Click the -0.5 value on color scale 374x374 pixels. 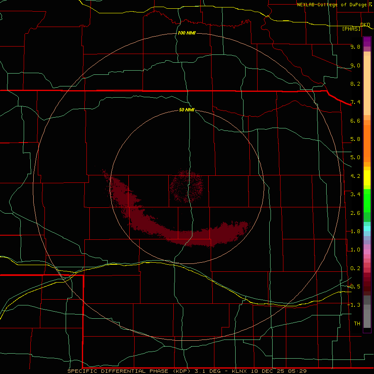(354, 286)
